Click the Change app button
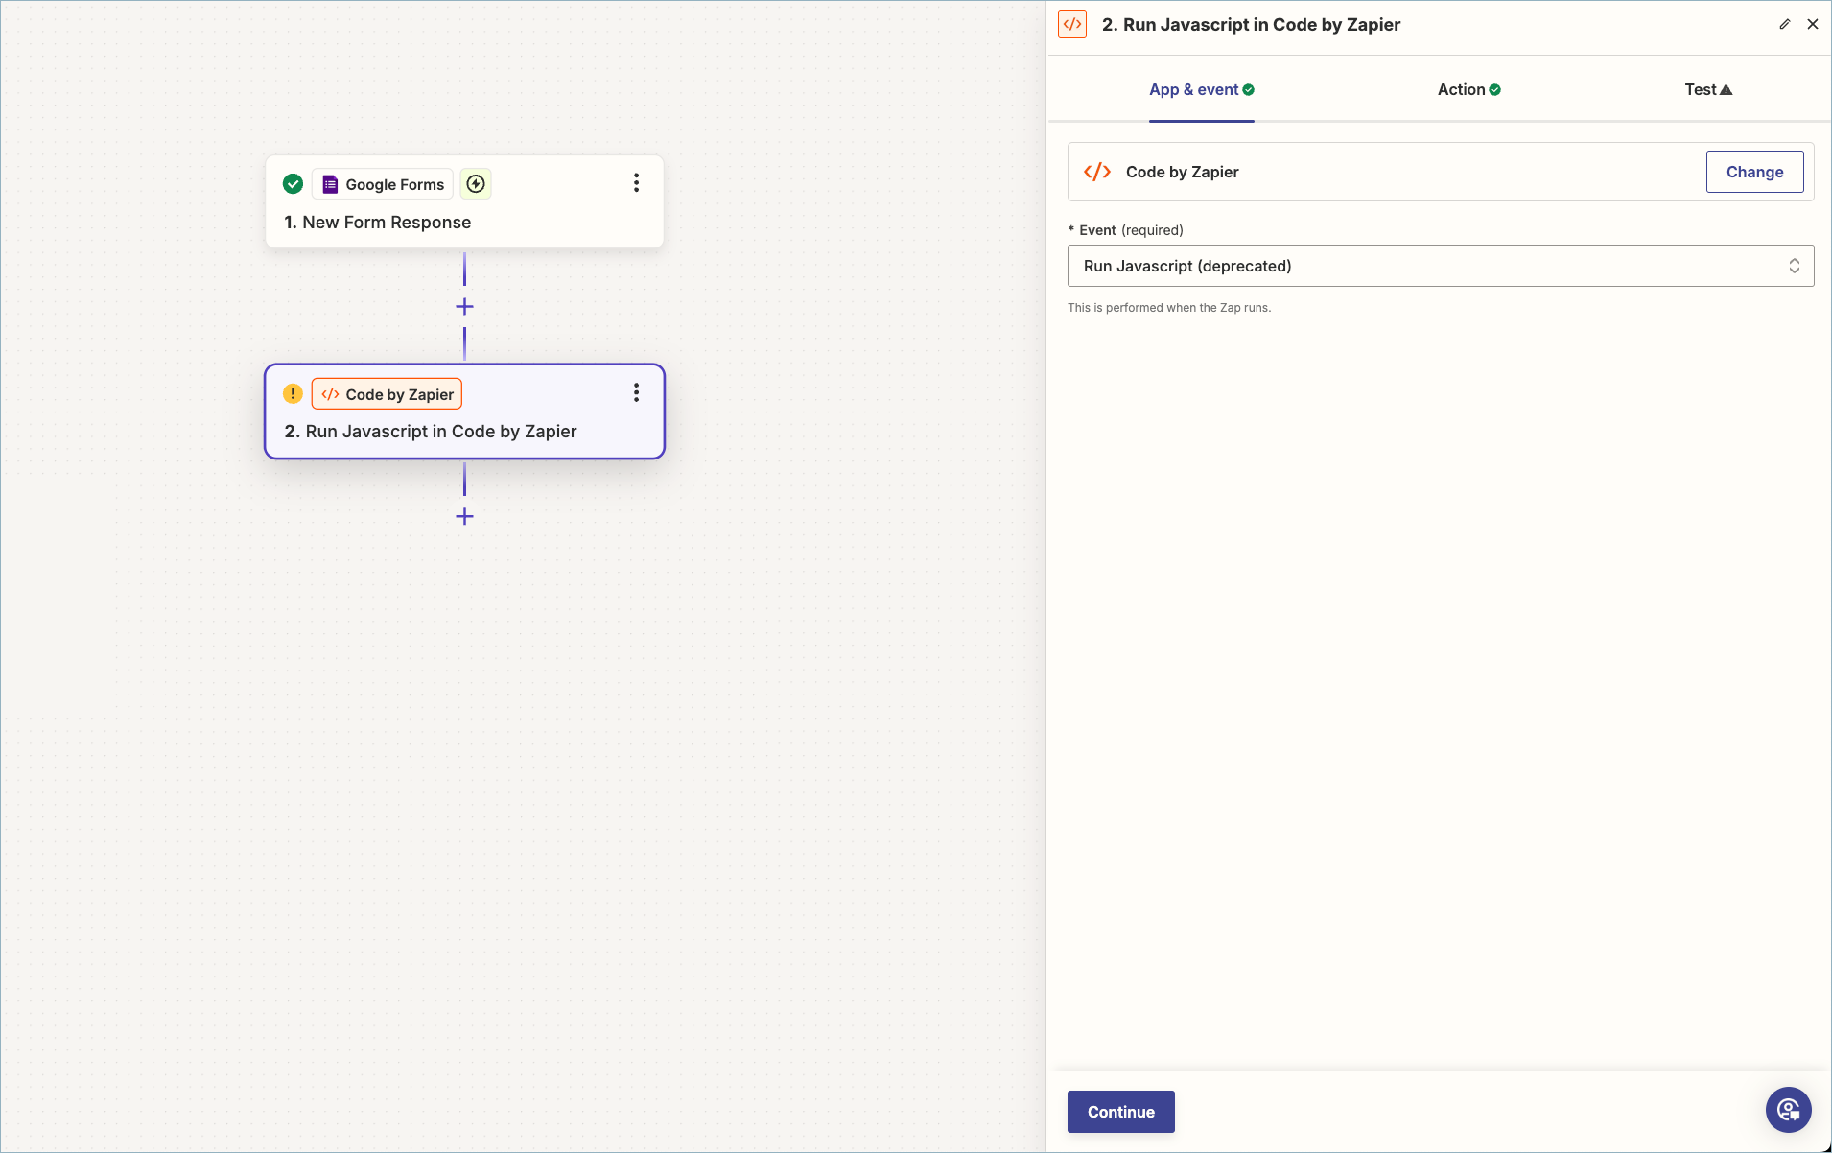 [x=1754, y=172]
